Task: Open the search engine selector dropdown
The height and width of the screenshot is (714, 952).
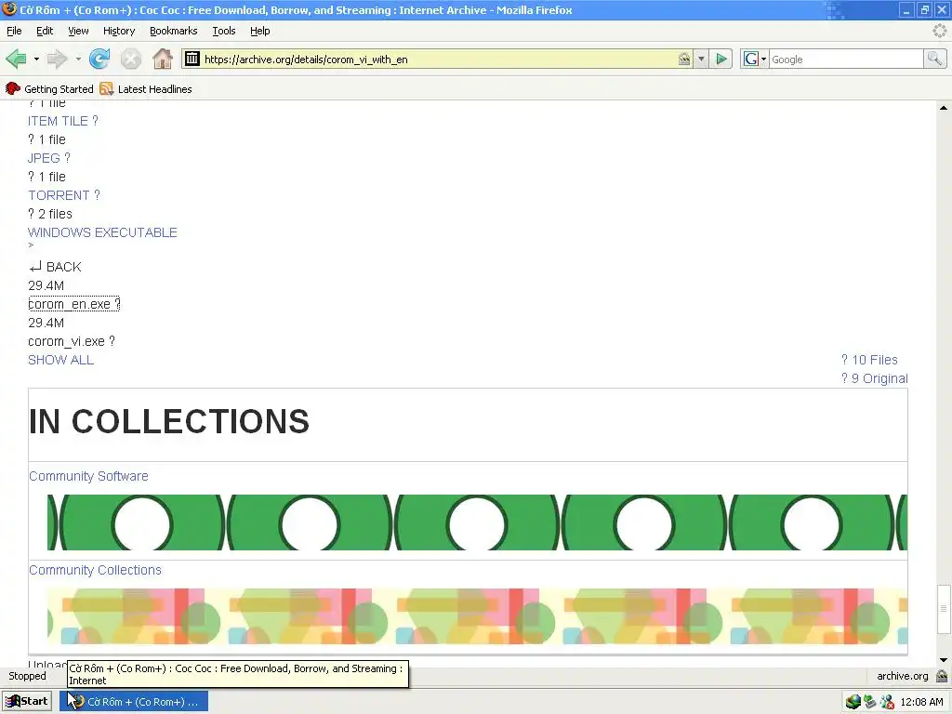Action: [x=755, y=59]
